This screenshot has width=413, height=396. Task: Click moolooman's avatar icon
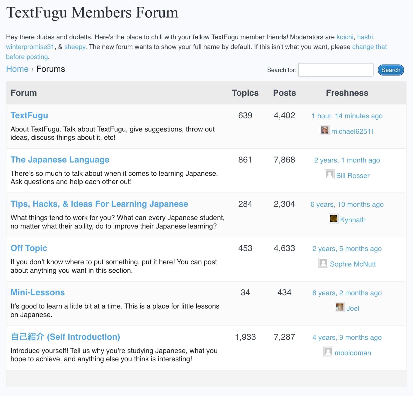tap(328, 351)
